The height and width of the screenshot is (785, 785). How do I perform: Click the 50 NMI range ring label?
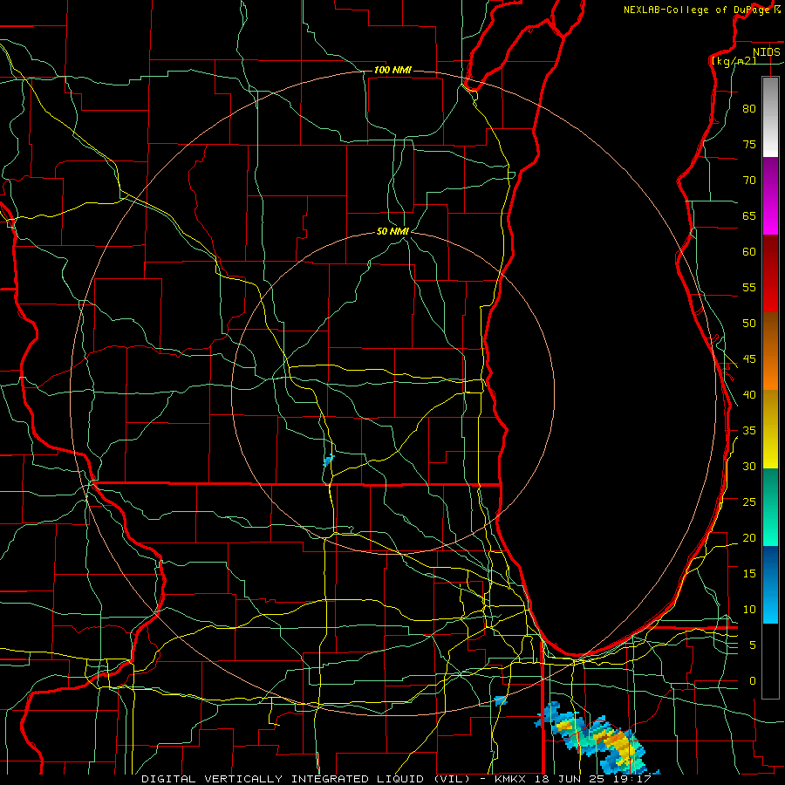[392, 231]
